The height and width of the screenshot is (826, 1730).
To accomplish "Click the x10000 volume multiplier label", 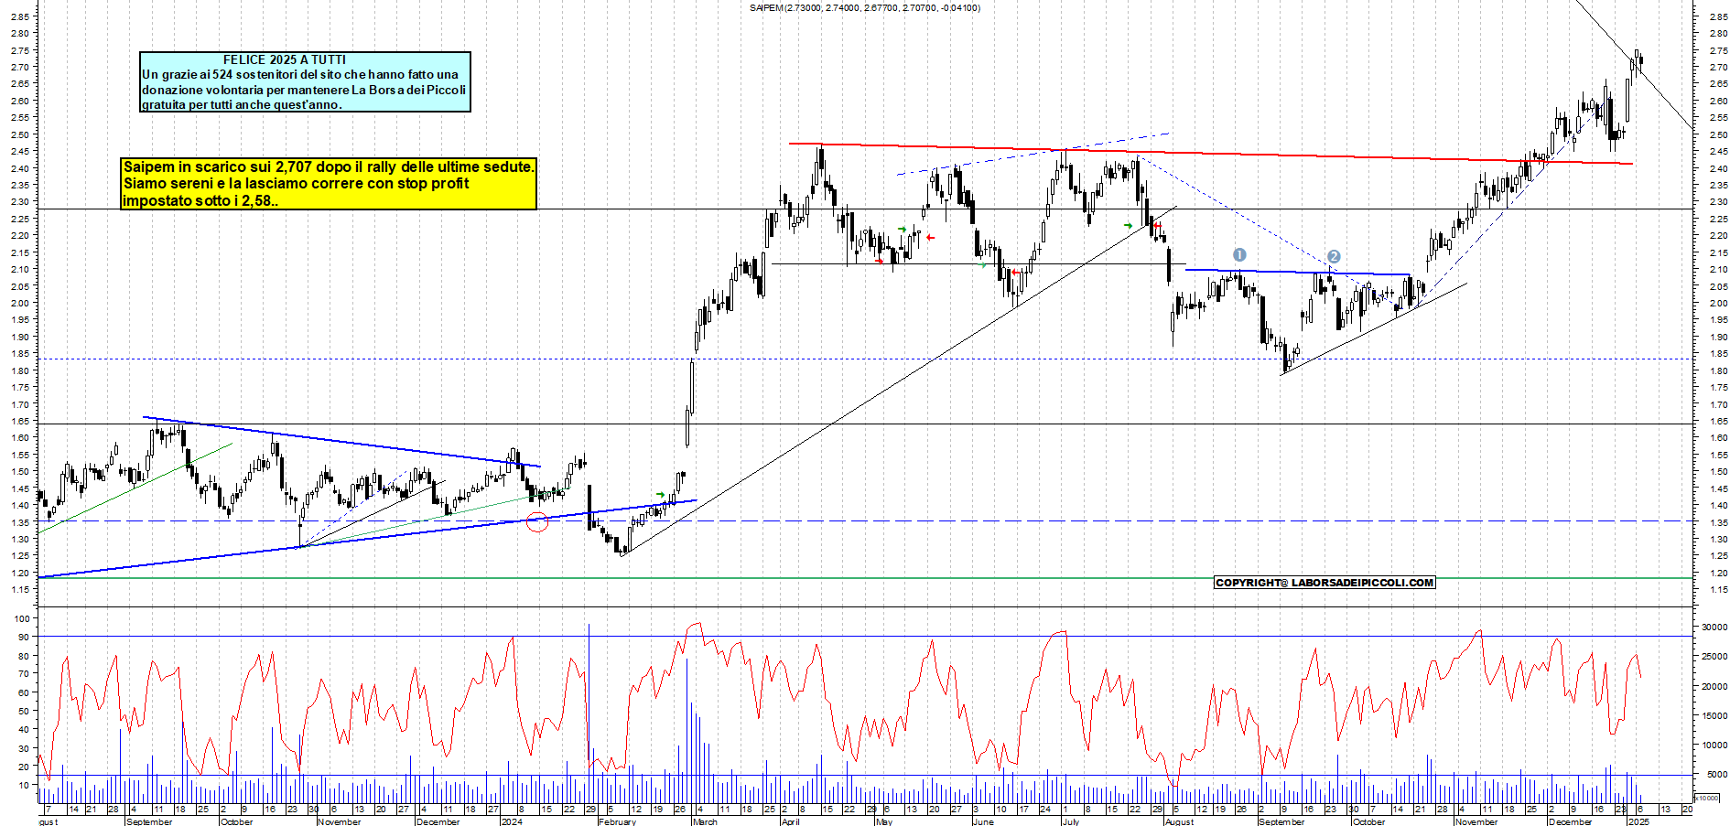I will (x=1707, y=798).
